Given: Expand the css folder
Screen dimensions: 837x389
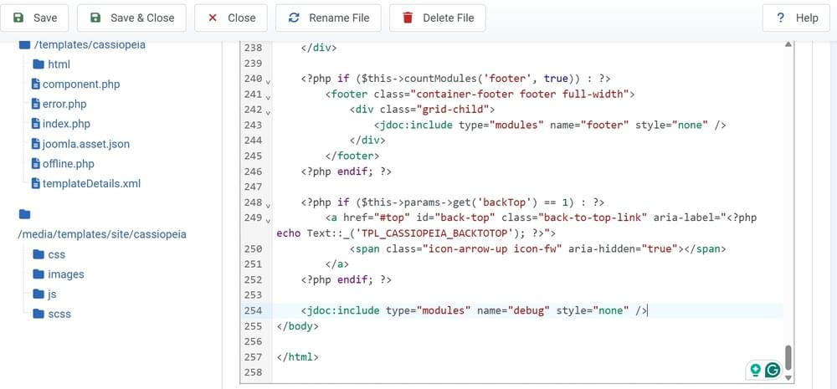Looking at the screenshot, I should click(57, 254).
